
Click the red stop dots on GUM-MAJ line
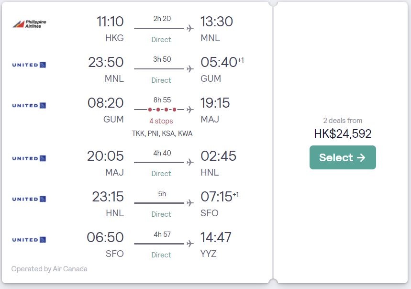[162, 110]
